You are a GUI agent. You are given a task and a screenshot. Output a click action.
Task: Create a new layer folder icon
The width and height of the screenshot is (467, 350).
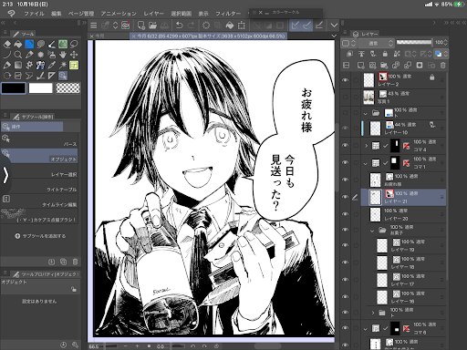pyautogui.click(x=384, y=65)
